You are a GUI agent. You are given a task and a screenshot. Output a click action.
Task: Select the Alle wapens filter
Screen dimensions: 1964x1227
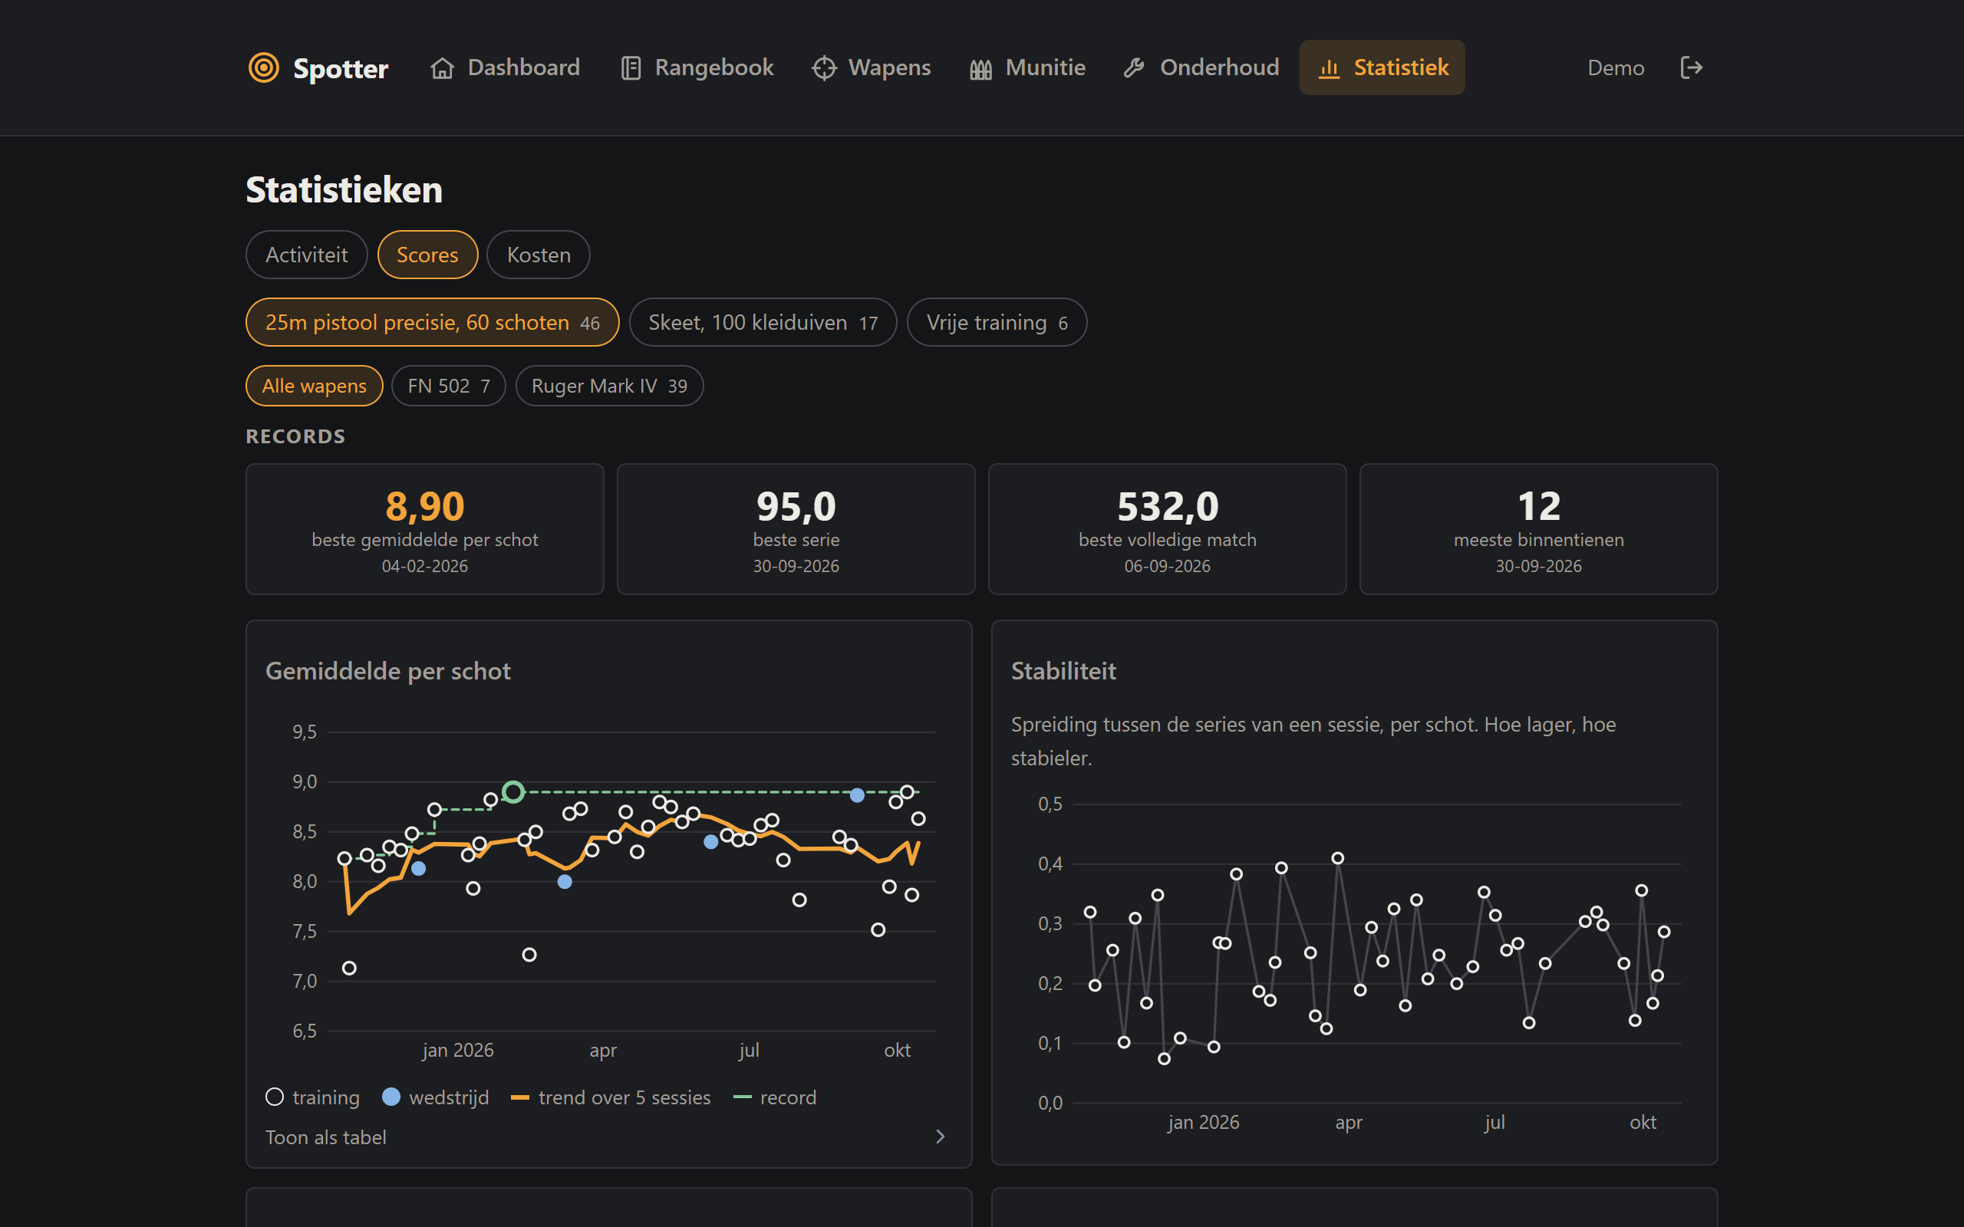point(314,387)
